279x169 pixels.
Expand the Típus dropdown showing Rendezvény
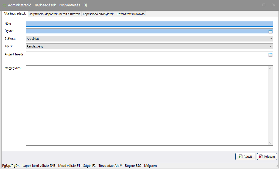coord(271,46)
